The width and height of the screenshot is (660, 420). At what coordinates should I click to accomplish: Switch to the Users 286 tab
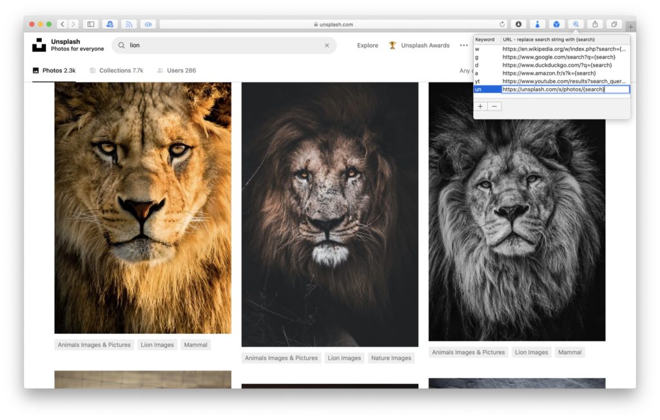176,71
